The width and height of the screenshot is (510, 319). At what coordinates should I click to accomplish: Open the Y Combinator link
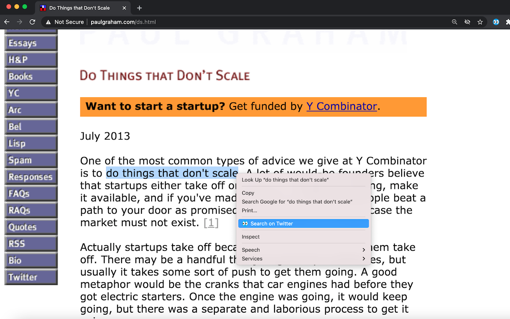click(341, 106)
